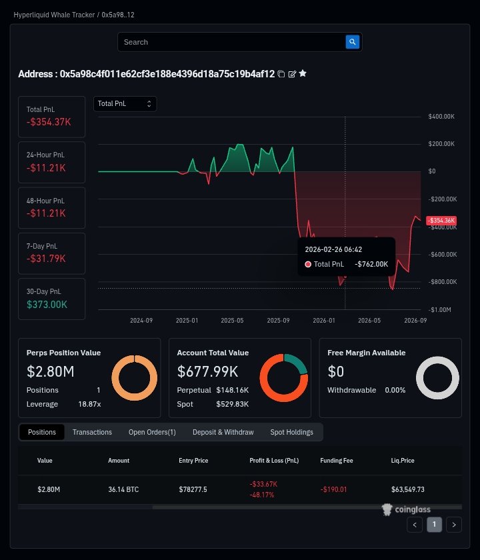
Task: Click the $529.83K Spot value
Action: tap(233, 404)
